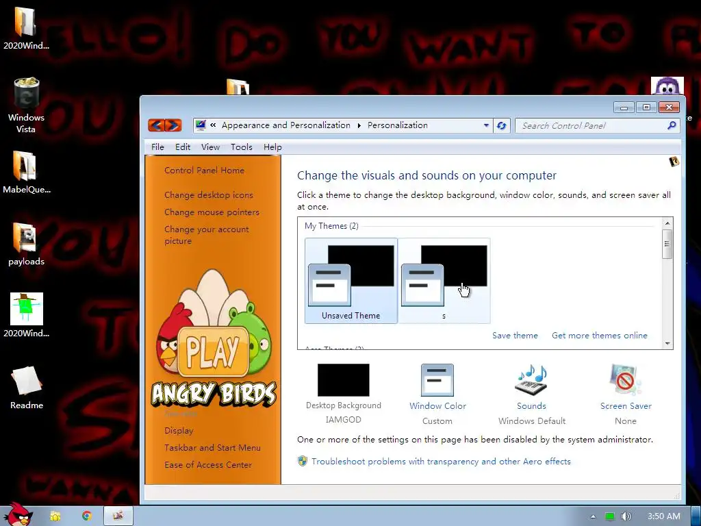Click Change mouse pointers link
701x526 pixels.
(x=212, y=212)
